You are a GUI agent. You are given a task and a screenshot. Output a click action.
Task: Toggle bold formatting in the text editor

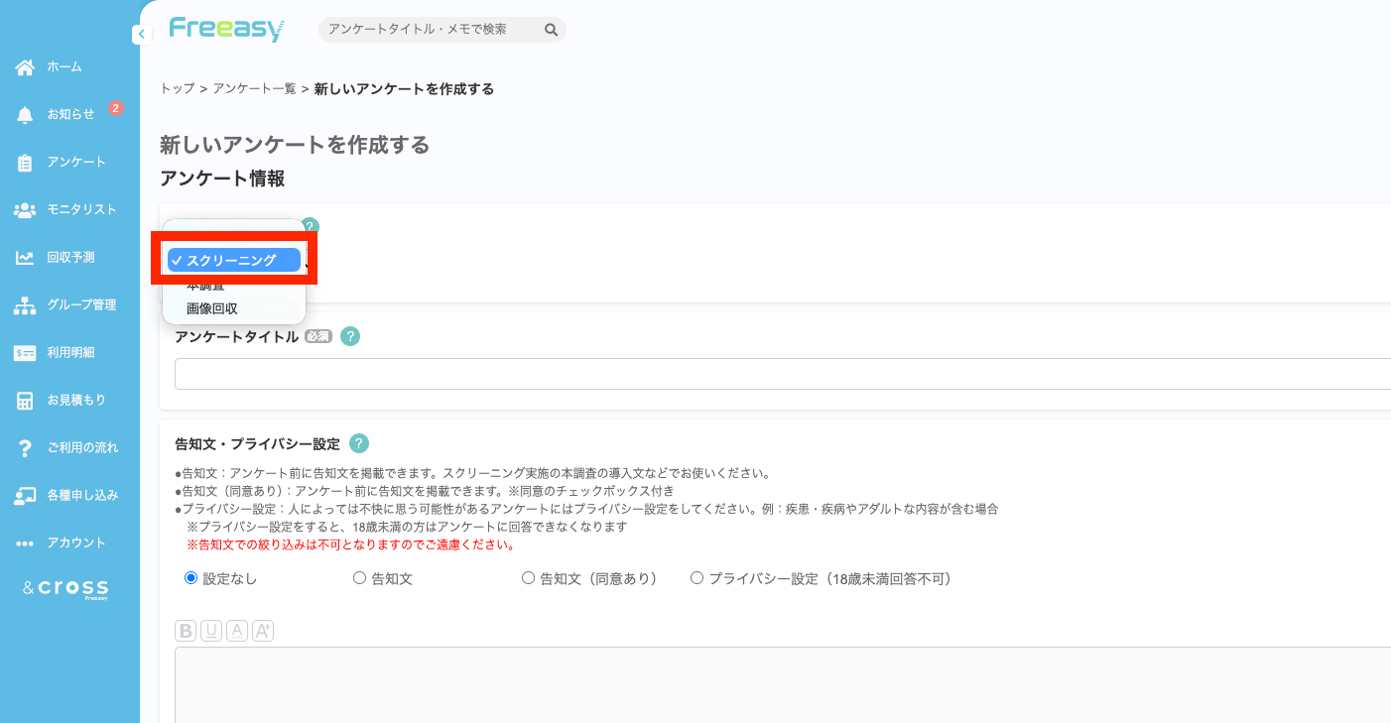click(185, 630)
